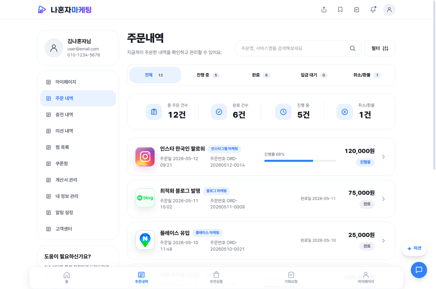
Task: Click the 120,000원 price
Action: point(360,151)
